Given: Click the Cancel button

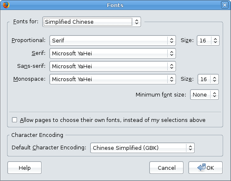Looking at the screenshot, I should click(x=166, y=168).
